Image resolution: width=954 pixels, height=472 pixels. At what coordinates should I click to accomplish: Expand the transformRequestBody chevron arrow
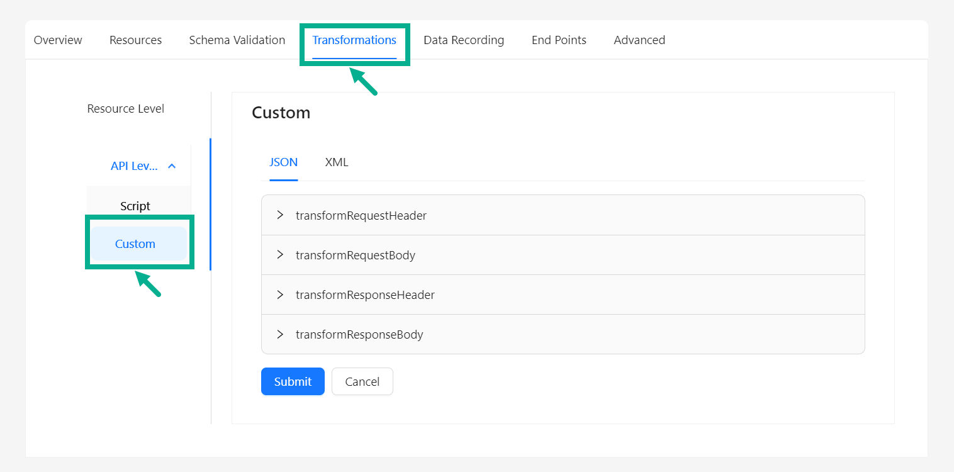280,255
